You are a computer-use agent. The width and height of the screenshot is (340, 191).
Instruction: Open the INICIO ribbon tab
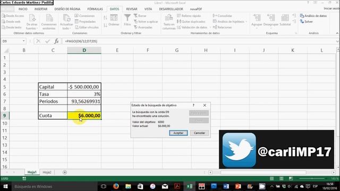(x=23, y=9)
